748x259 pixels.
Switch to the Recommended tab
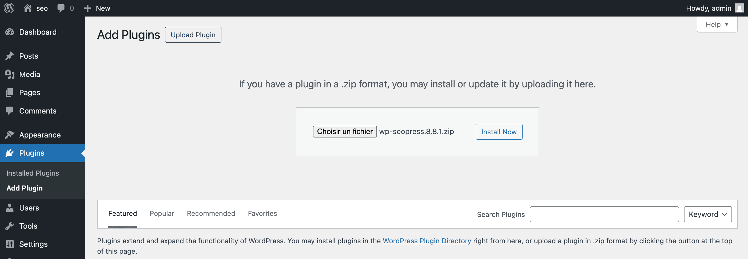click(211, 213)
